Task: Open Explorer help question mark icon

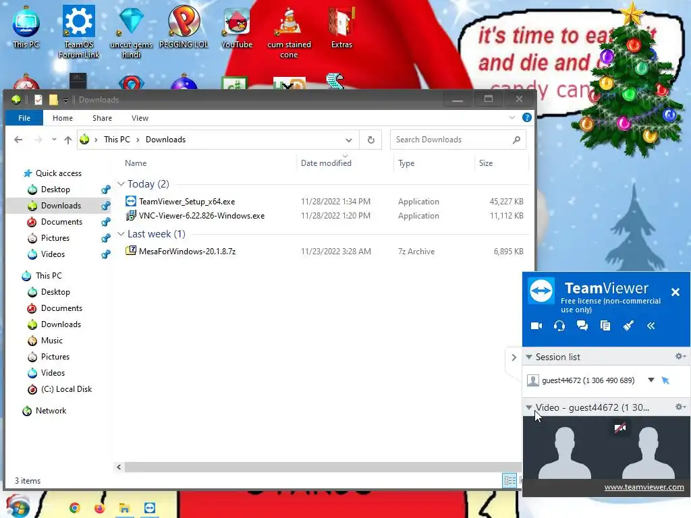Action: pos(526,117)
